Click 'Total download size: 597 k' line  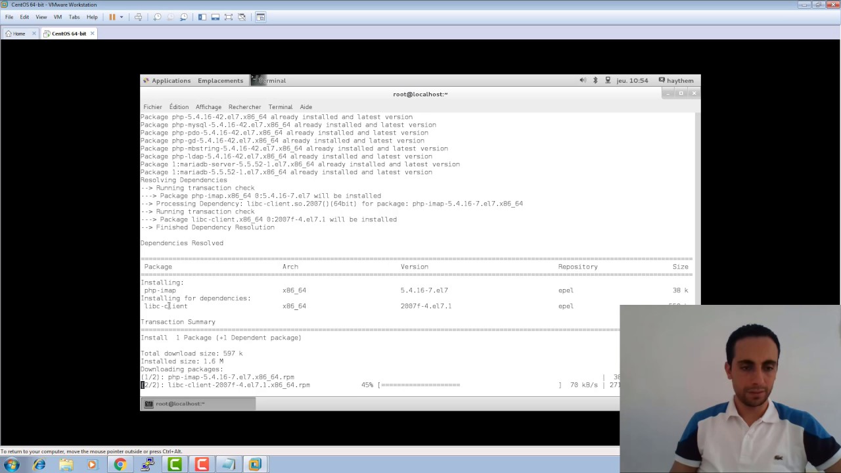click(x=191, y=353)
